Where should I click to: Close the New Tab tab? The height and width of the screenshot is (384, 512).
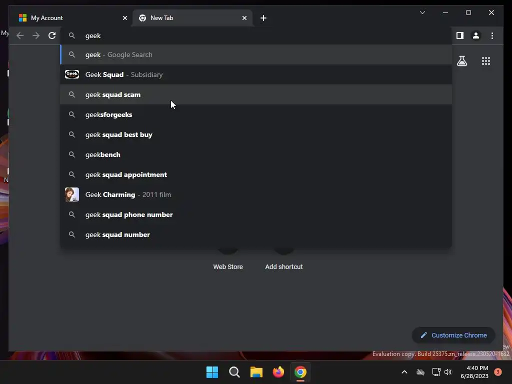point(244,18)
